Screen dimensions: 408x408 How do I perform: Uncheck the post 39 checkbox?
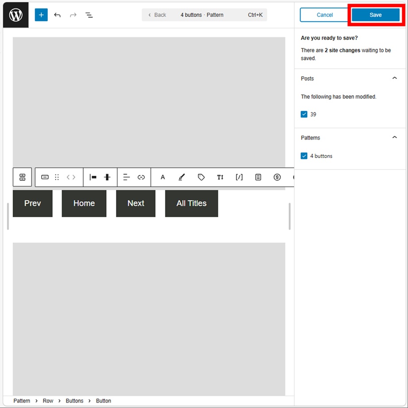coord(304,114)
